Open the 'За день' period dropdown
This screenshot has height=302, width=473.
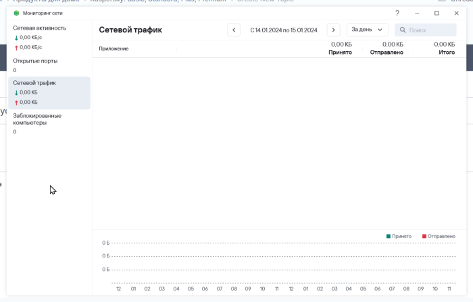click(x=367, y=30)
